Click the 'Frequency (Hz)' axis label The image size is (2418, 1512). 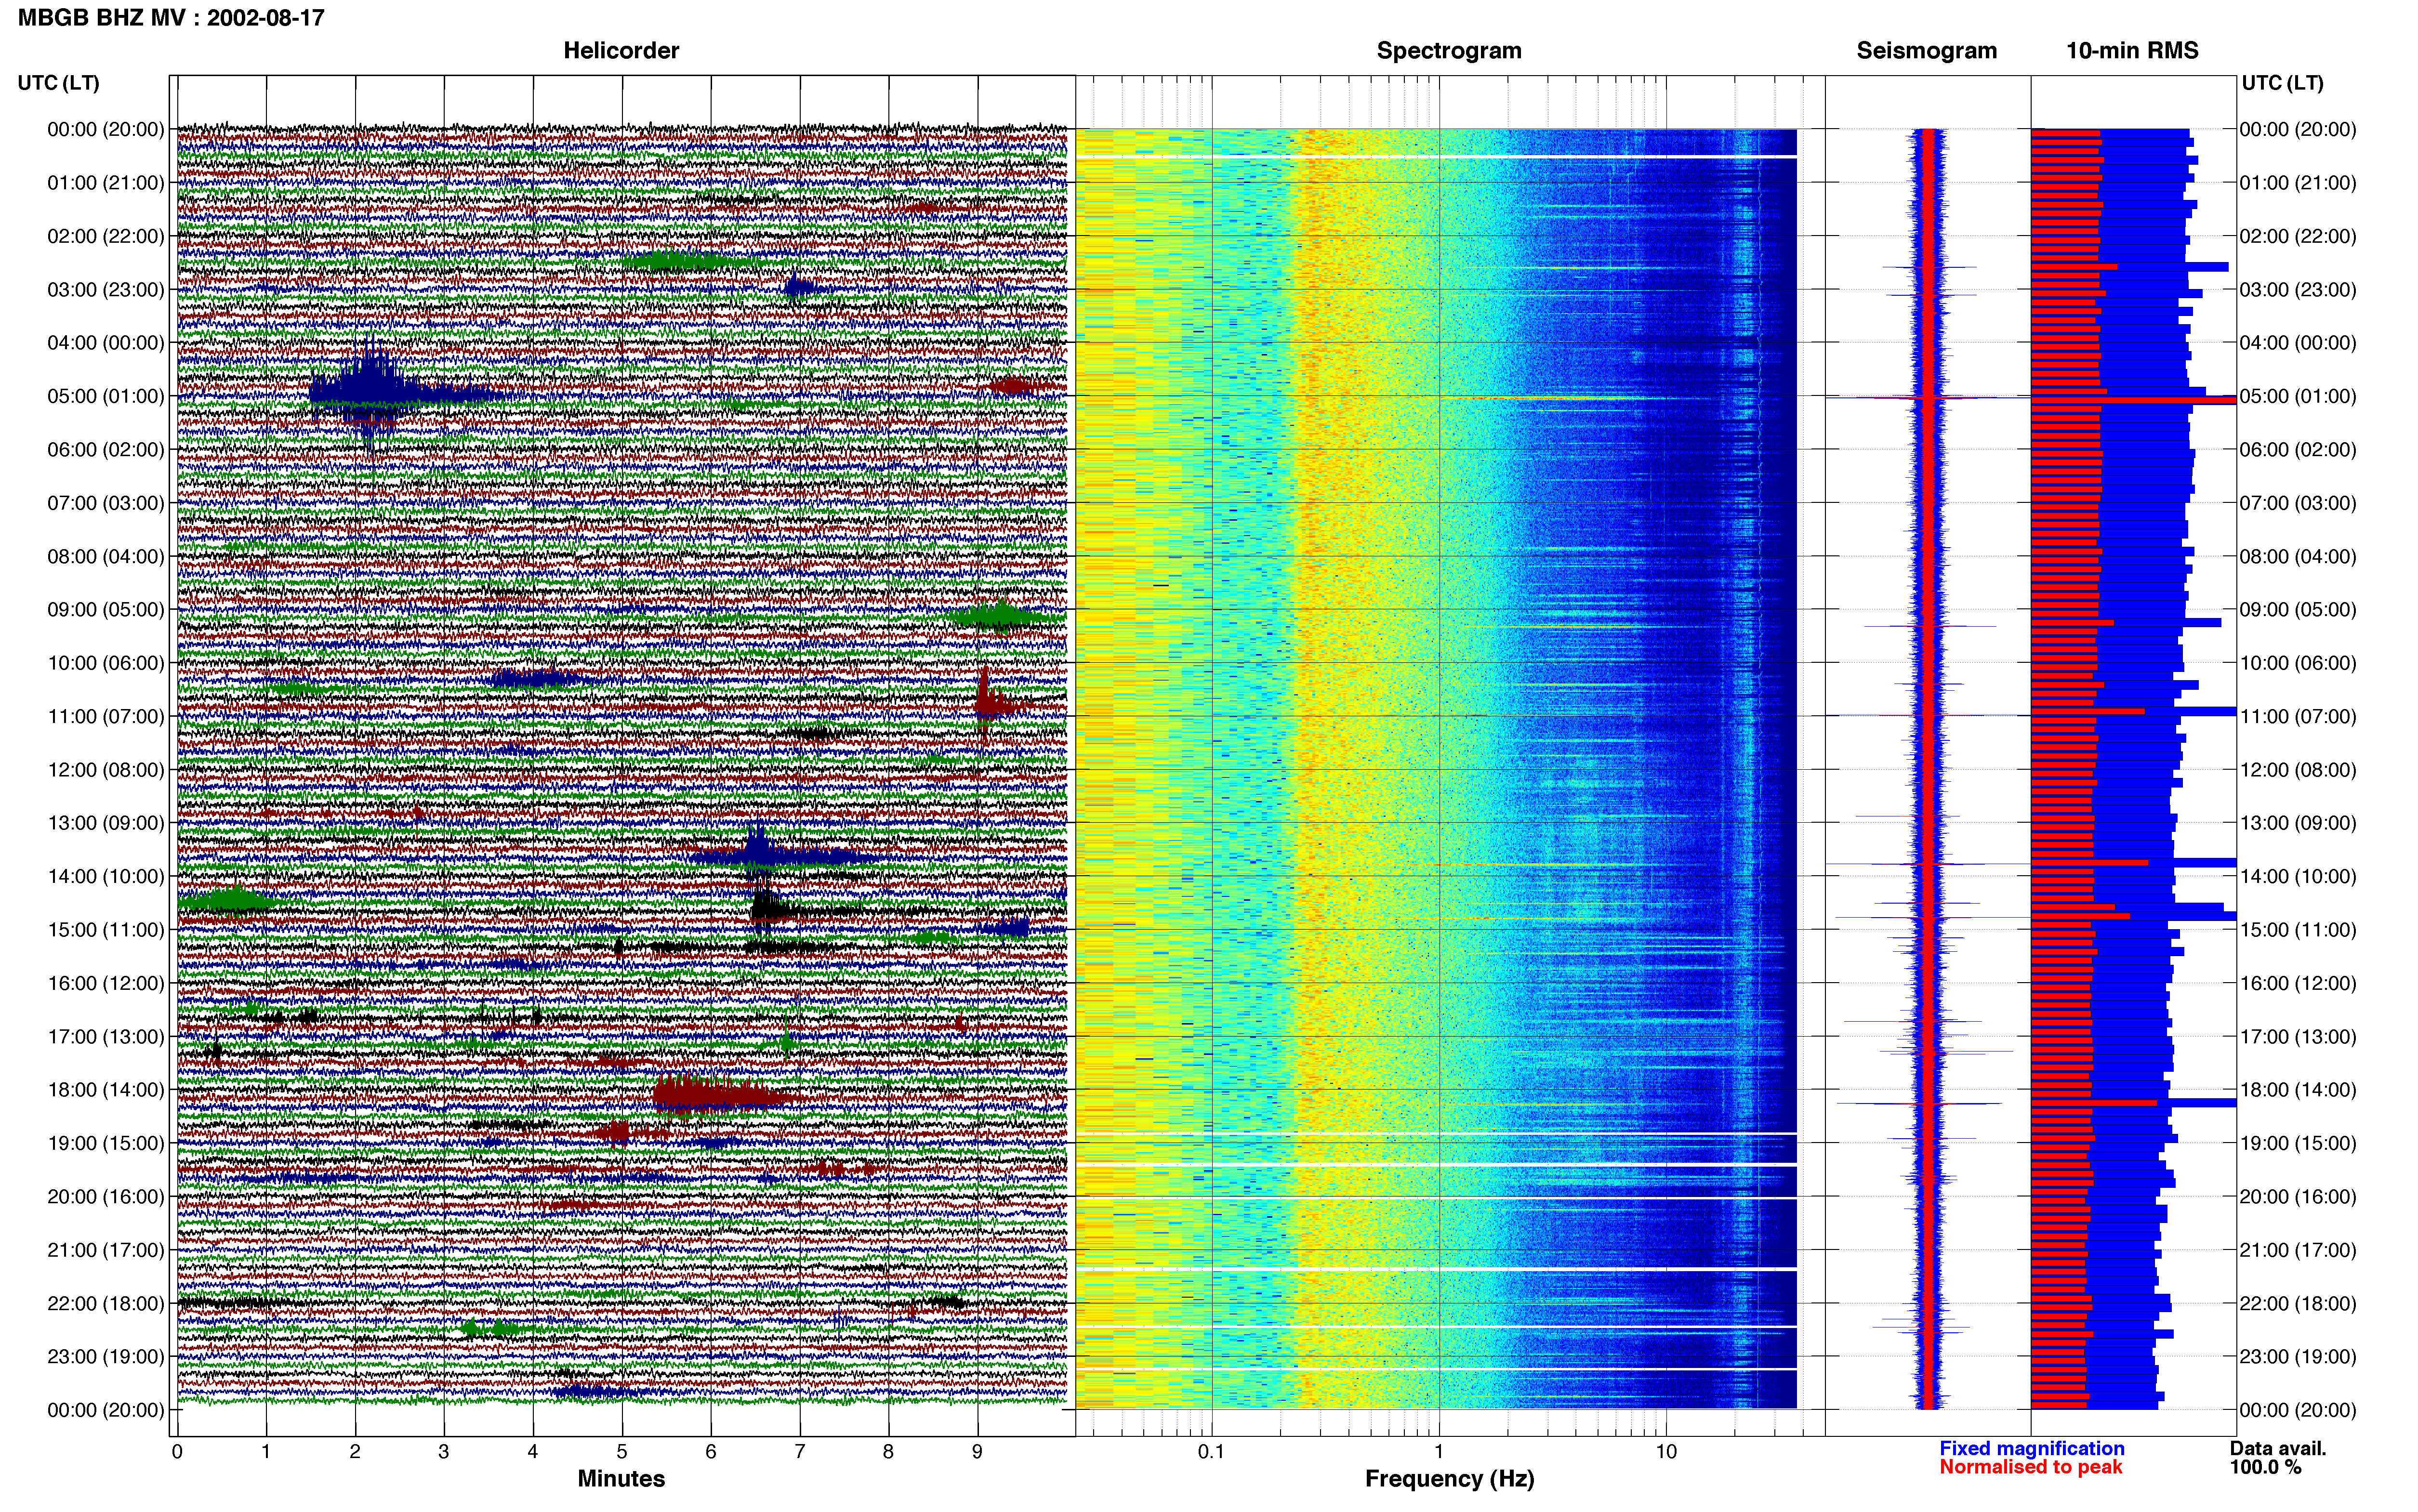pyautogui.click(x=1449, y=1479)
